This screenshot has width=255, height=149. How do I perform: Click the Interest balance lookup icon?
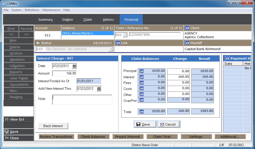[x=142, y=77]
